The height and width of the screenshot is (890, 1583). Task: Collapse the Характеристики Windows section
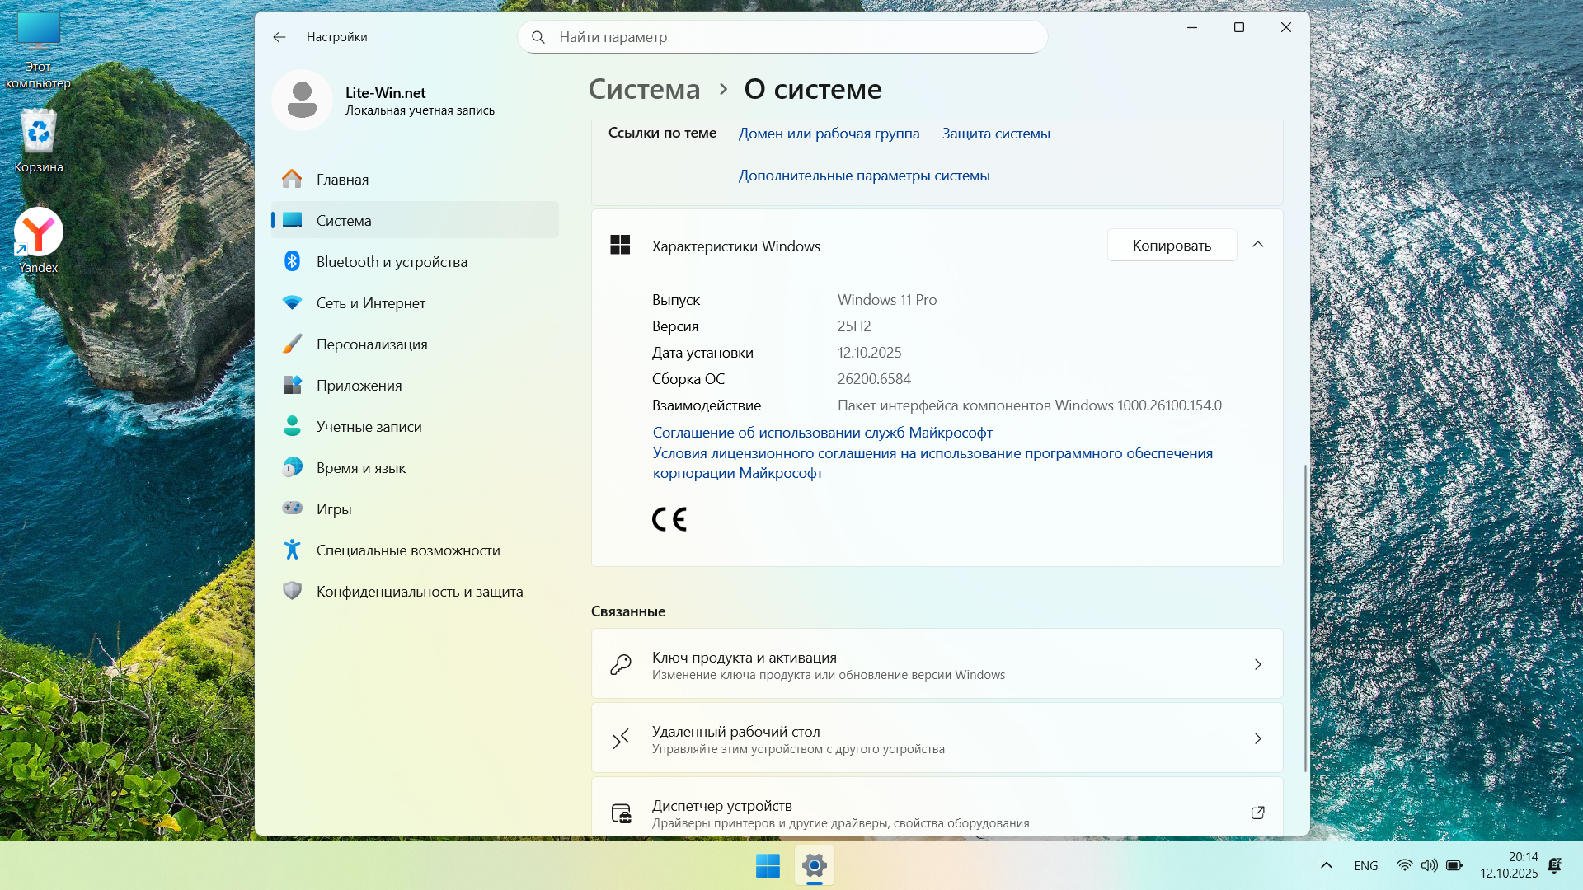coord(1257,245)
